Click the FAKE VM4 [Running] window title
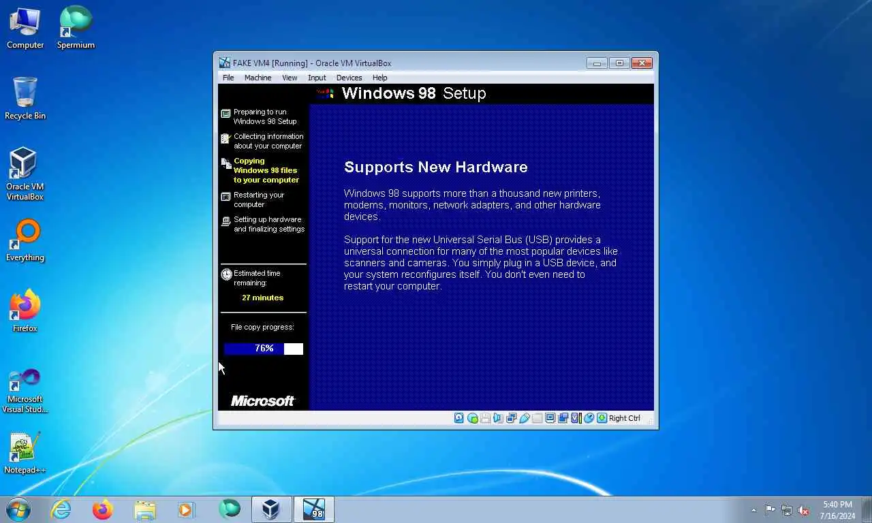 [312, 63]
